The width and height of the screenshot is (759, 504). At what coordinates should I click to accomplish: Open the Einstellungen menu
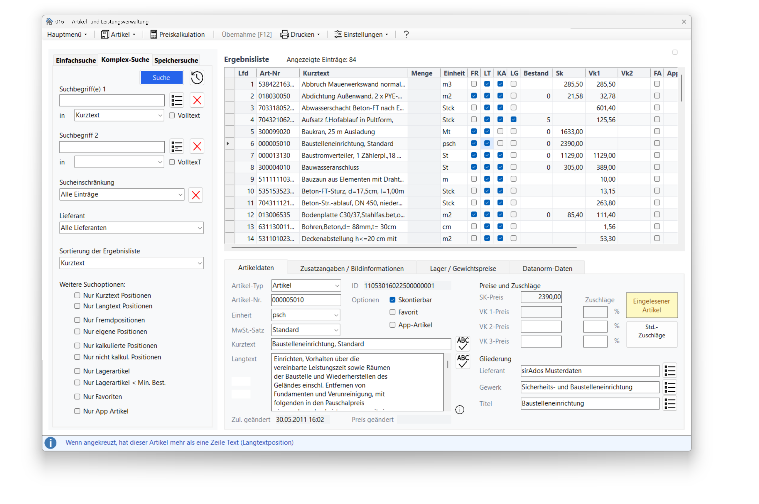[x=362, y=34]
